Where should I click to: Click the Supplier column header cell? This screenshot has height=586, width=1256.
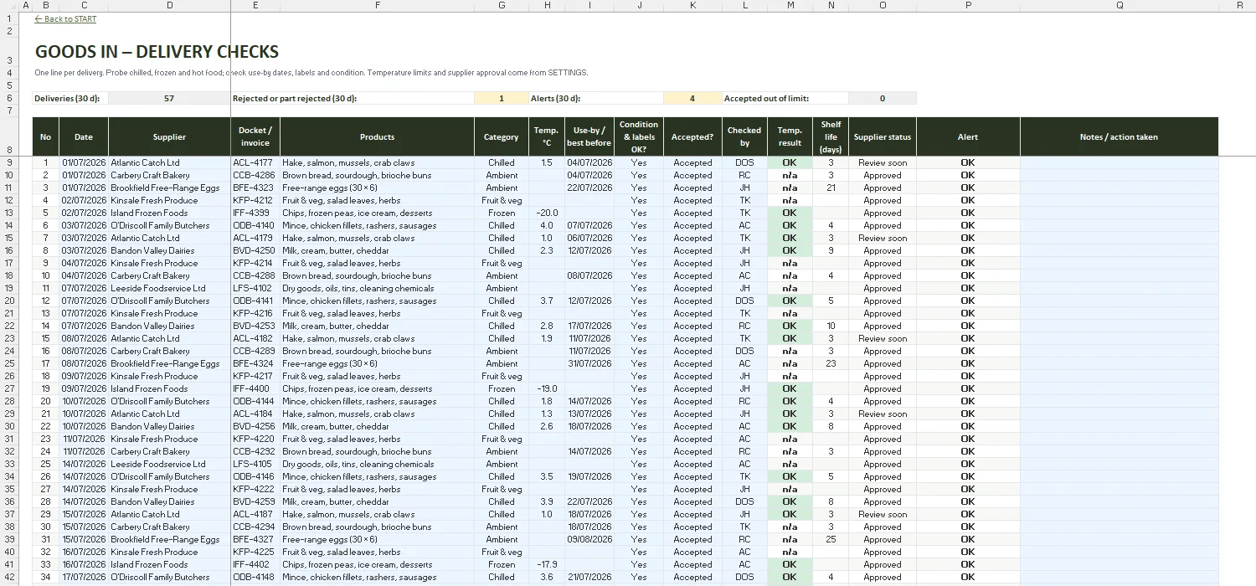pyautogui.click(x=169, y=136)
